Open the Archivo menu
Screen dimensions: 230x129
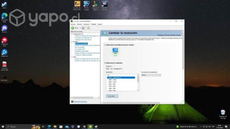73,24
